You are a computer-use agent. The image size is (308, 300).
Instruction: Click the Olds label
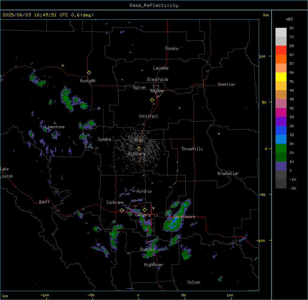click(x=139, y=140)
